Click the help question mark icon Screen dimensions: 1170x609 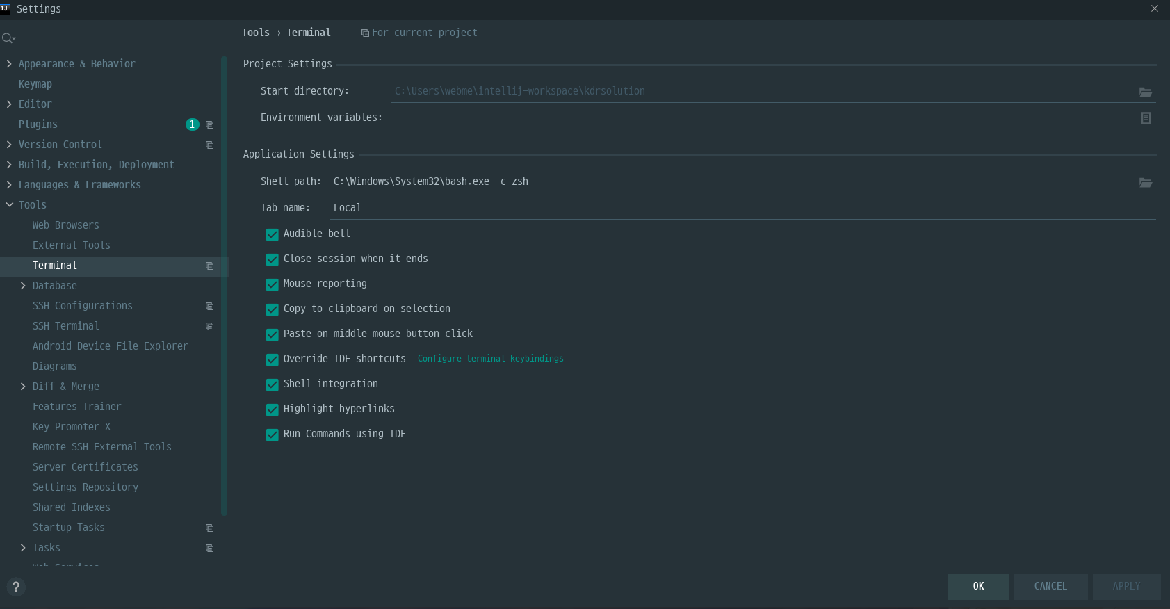coord(16,587)
